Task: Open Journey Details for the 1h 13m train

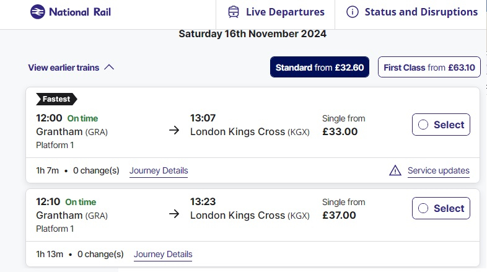Action: click(163, 254)
